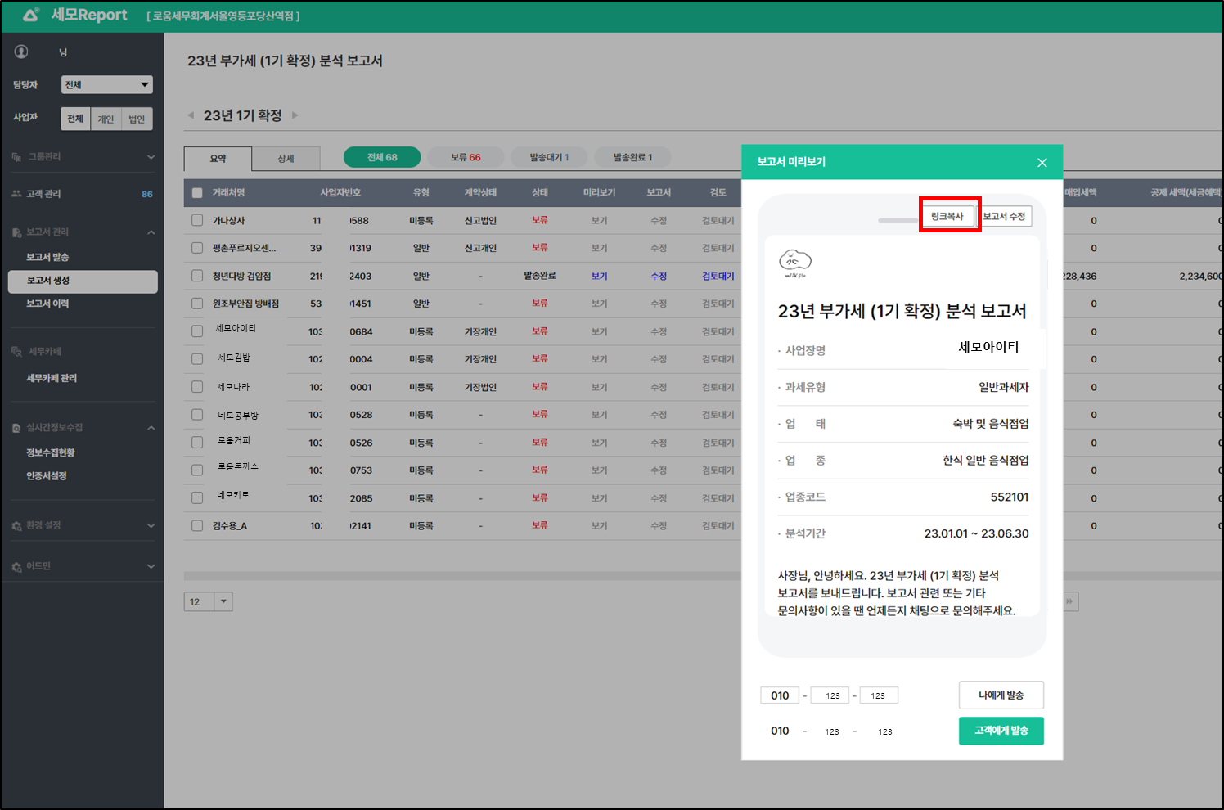Go to the previous period arrow
The image size is (1224, 810).
191,115
